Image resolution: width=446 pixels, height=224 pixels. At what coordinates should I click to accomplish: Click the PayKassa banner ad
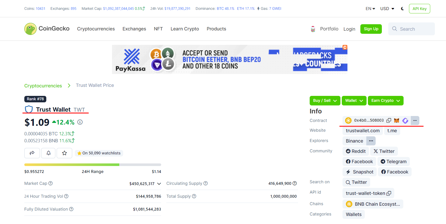click(x=230, y=59)
